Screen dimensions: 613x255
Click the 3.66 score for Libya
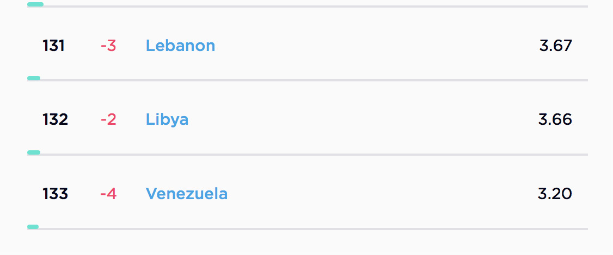pyautogui.click(x=555, y=119)
